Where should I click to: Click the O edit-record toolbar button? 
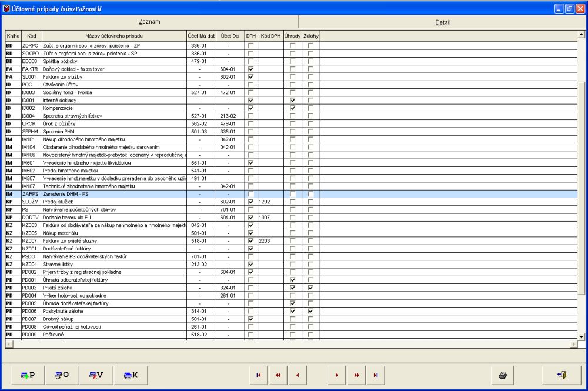click(x=62, y=375)
